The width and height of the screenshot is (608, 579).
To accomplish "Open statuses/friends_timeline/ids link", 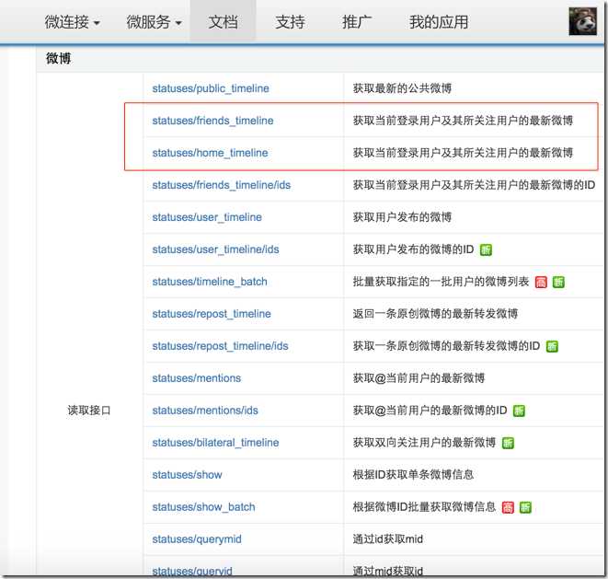I will (222, 185).
